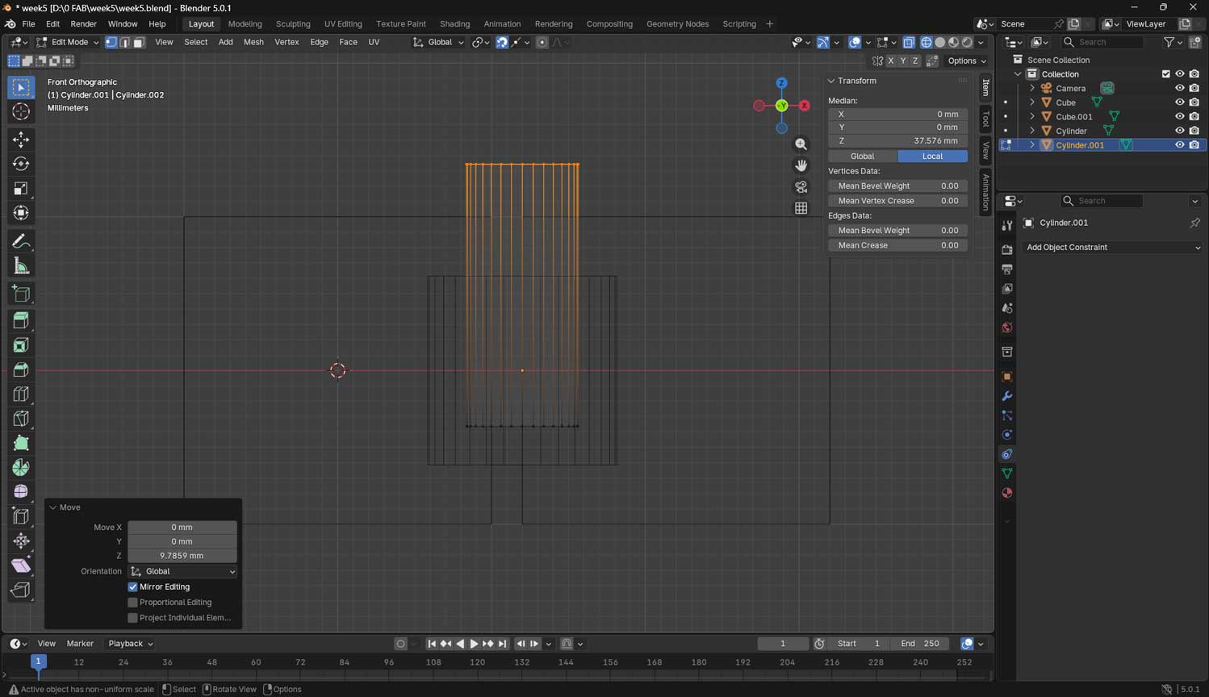The image size is (1209, 697).
Task: Open the Modifiers wrench properties tab
Action: click(1006, 396)
